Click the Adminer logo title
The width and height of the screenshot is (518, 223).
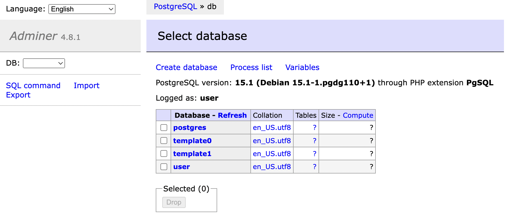click(x=34, y=36)
